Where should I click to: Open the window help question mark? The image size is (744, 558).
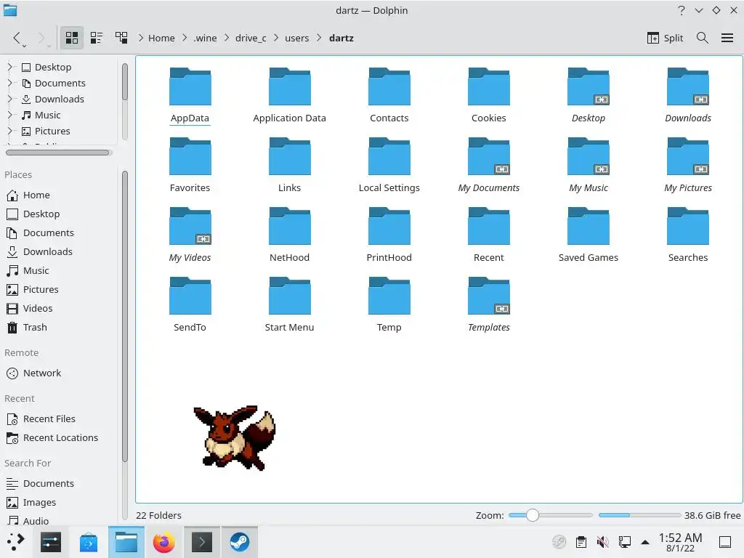coord(682,10)
